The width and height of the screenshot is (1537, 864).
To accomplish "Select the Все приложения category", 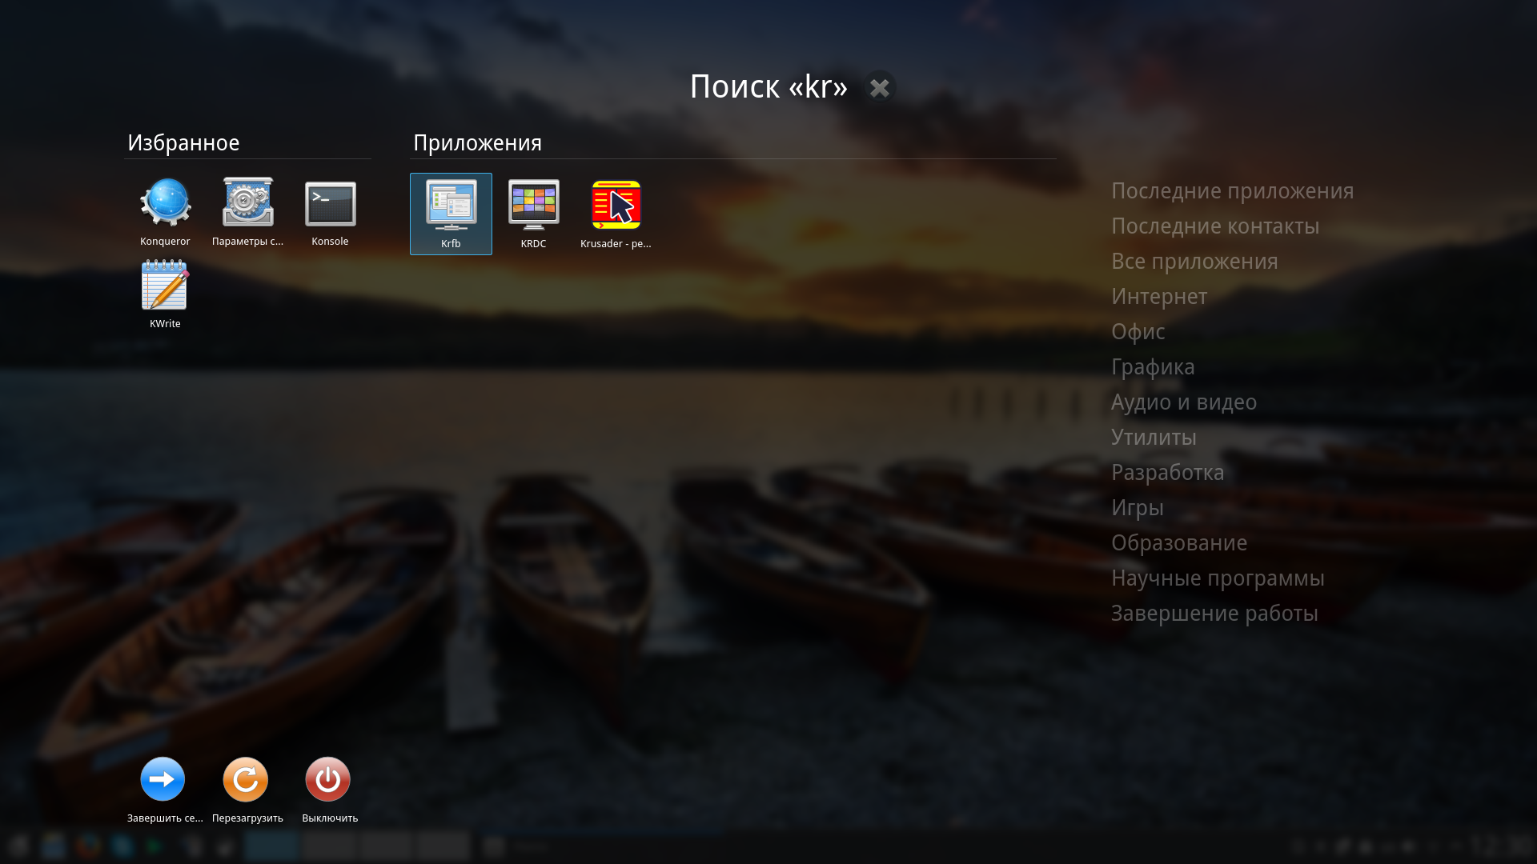I will [x=1194, y=262].
